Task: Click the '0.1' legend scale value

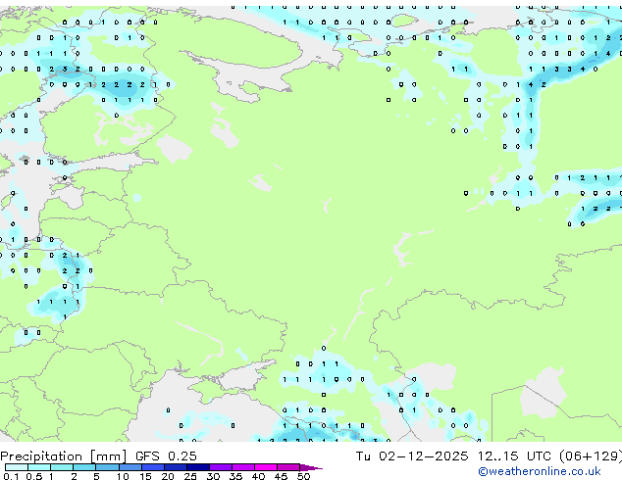Action: coord(12,476)
